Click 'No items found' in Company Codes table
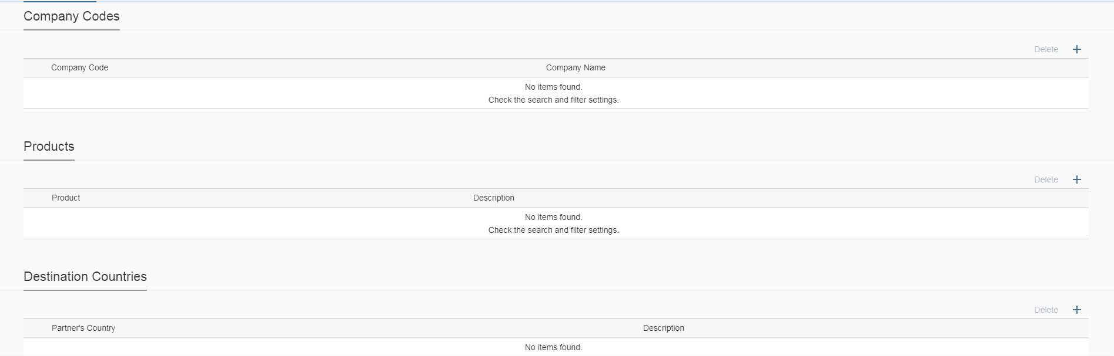The height and width of the screenshot is (356, 1114). click(553, 87)
